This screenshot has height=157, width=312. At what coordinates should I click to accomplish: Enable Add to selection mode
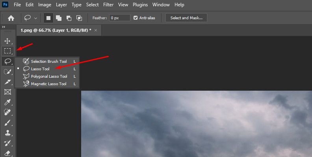click(x=59, y=18)
